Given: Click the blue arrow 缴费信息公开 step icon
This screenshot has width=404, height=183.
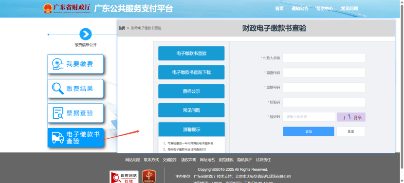Looking at the screenshot, I should tap(86, 34).
